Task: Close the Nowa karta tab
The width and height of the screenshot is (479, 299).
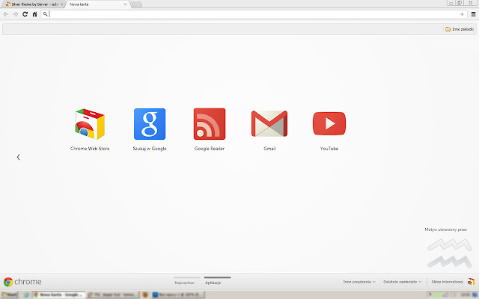Action: click(125, 4)
